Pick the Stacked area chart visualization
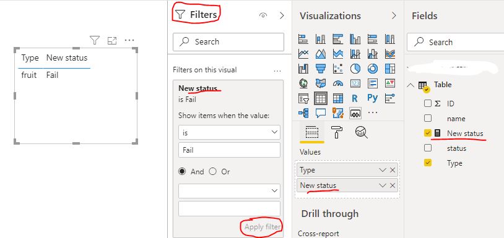This screenshot has width=504, height=238. (338, 54)
